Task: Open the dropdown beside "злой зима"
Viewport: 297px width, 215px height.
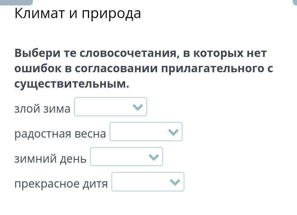Action: 110,107
